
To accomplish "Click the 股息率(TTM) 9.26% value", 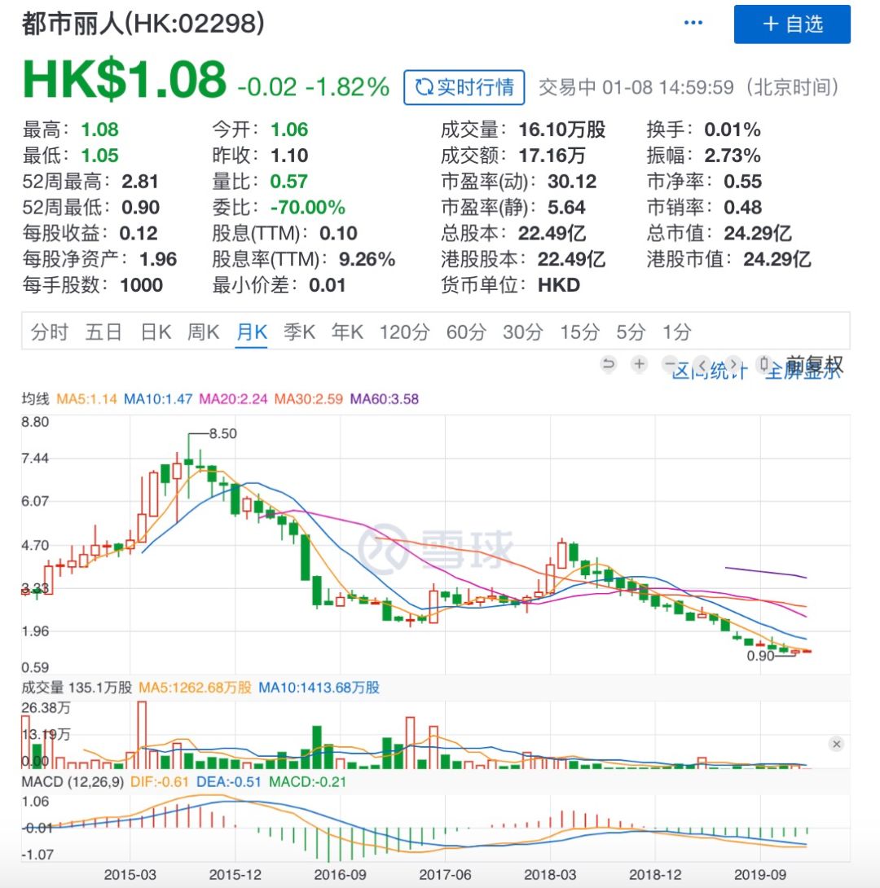I will tap(367, 259).
